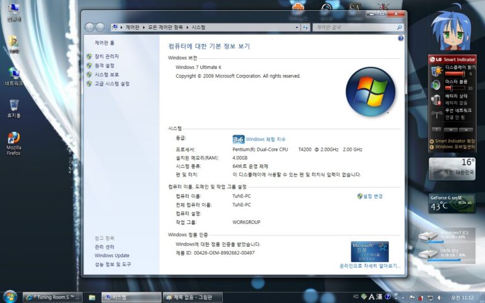Open 고급 시스템 설정 link
Image resolution: width=485 pixels, height=303 pixels.
click(x=112, y=84)
